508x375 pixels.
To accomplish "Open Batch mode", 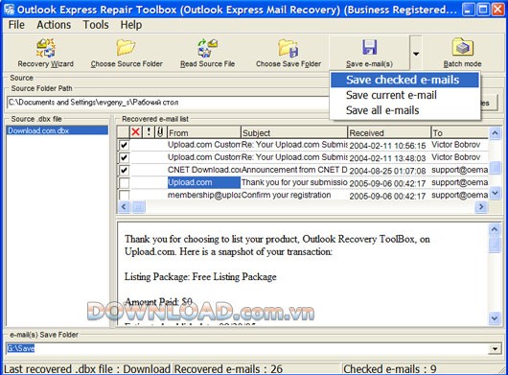I will click(462, 53).
